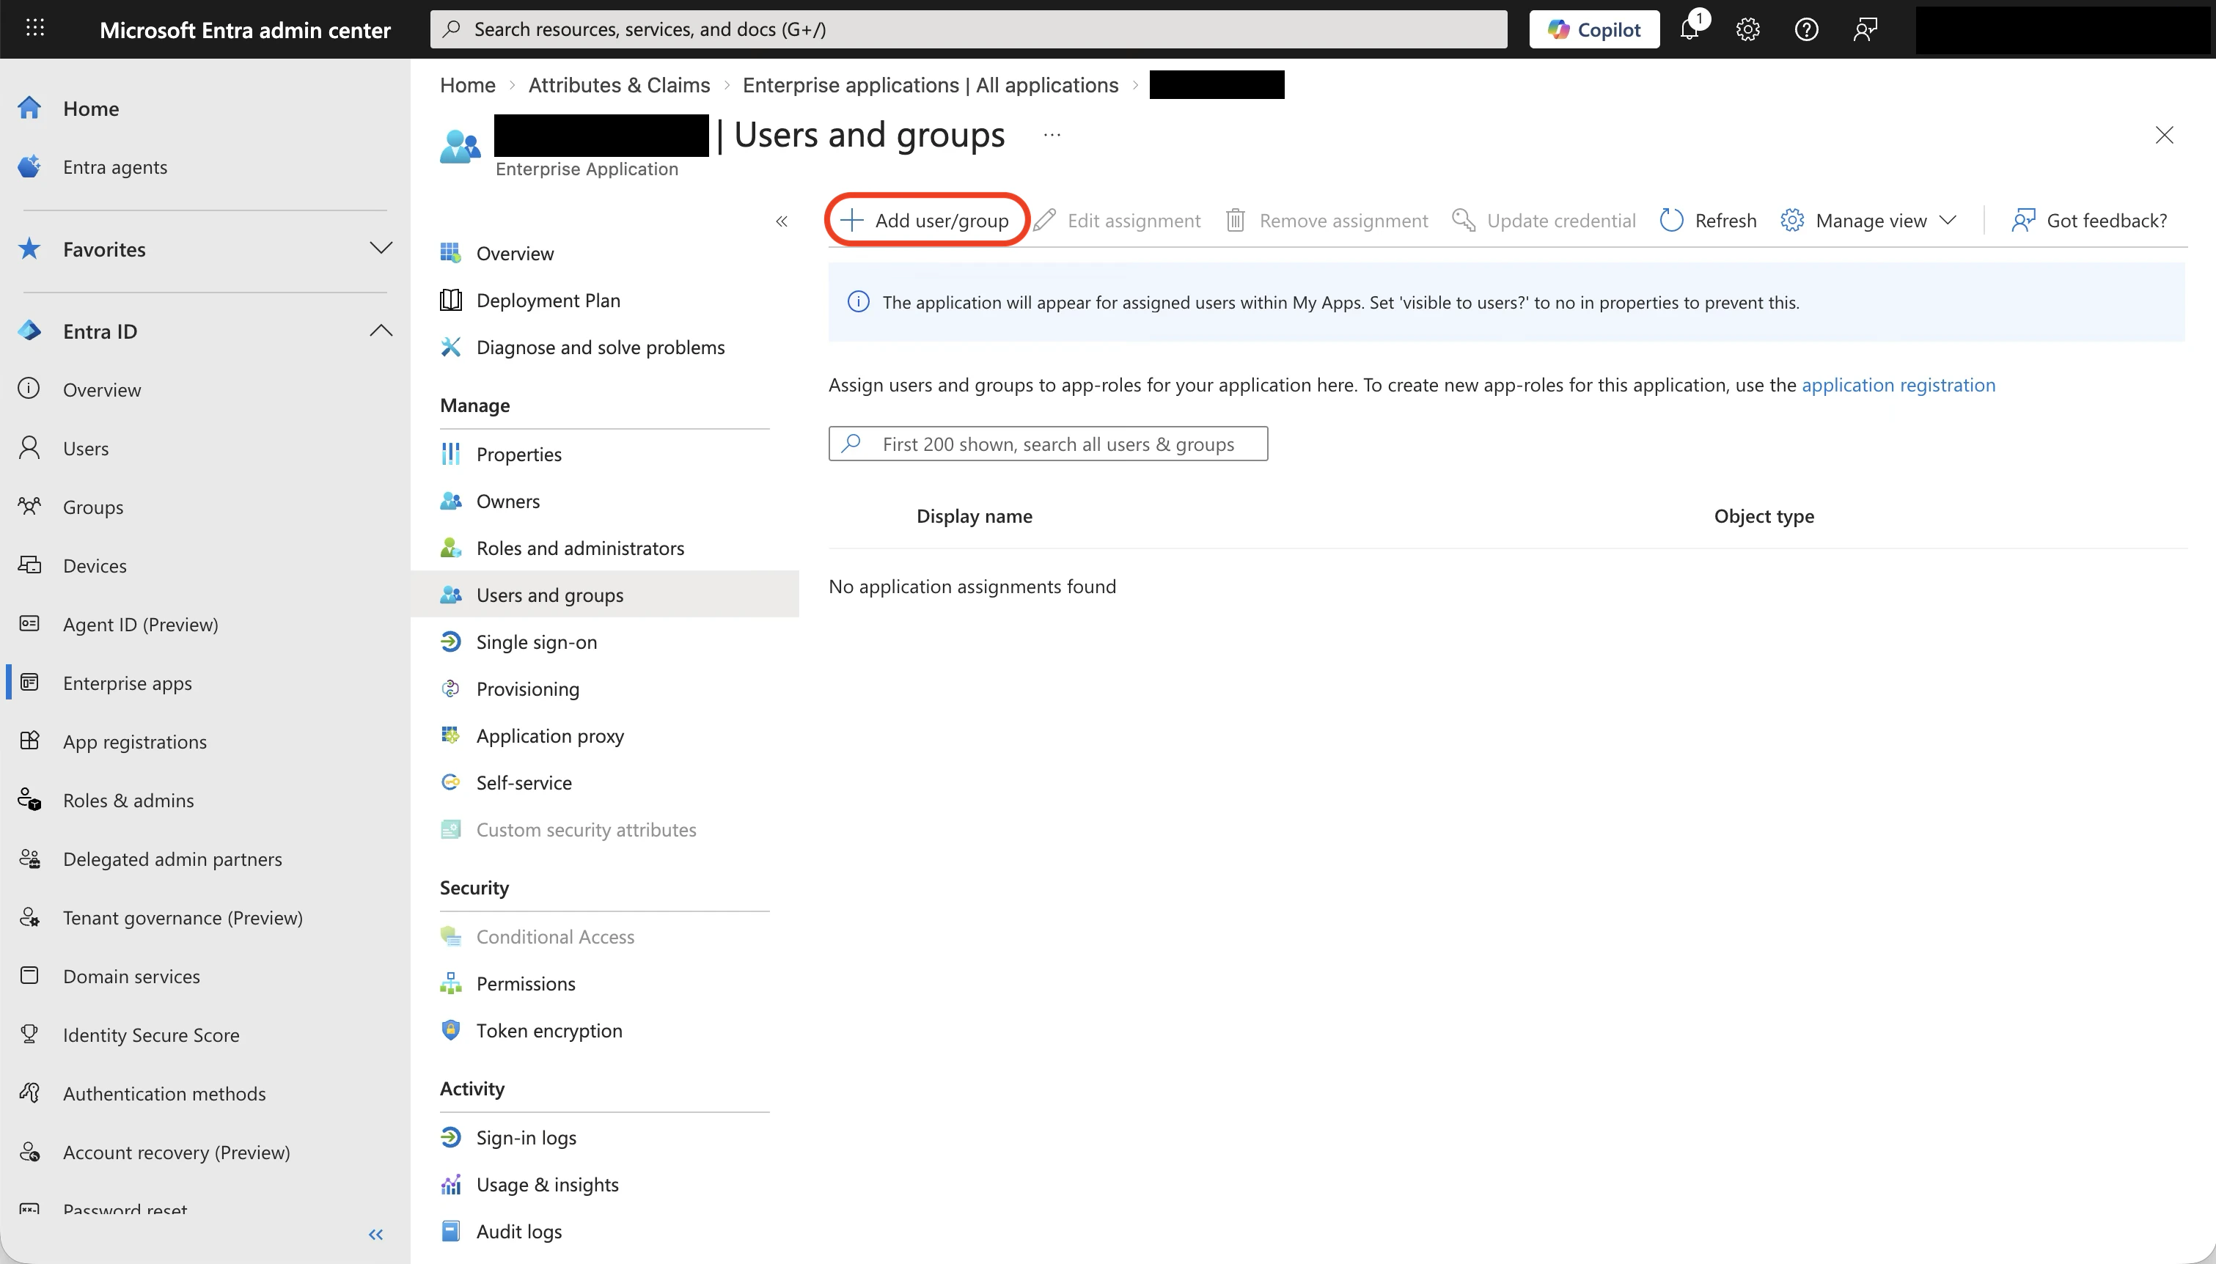The image size is (2216, 1264).
Task: Open the Manage view dropdown
Action: pyautogui.click(x=1868, y=221)
